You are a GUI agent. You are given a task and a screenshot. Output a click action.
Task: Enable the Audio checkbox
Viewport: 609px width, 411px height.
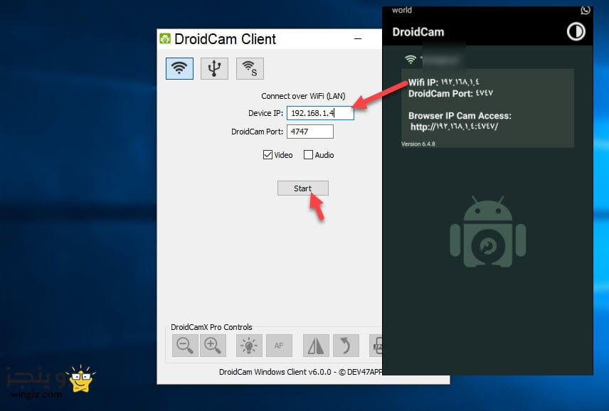308,155
